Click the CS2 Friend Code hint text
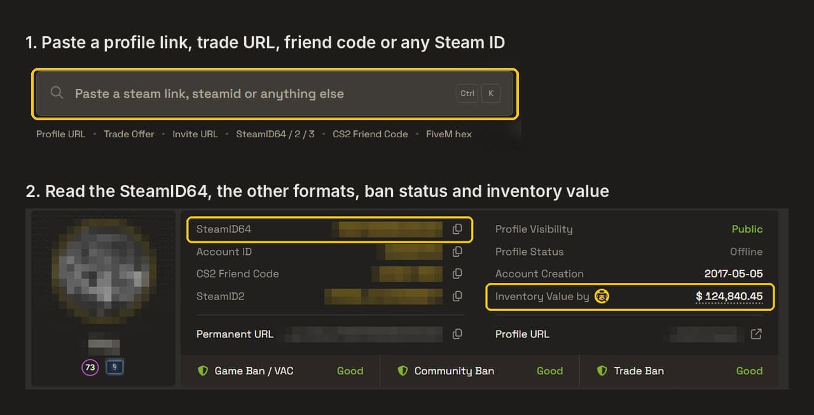814x415 pixels. coord(370,134)
